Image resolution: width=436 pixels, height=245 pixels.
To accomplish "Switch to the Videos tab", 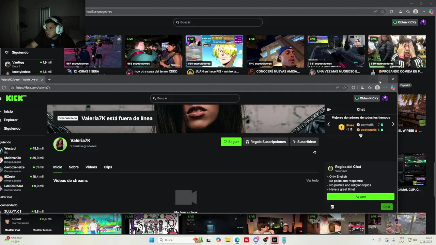I will [x=91, y=167].
